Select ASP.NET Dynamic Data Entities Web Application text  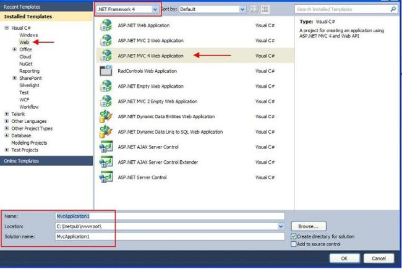coord(166,116)
